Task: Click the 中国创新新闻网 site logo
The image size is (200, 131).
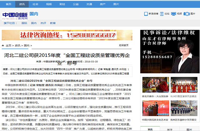Action: click(15, 16)
